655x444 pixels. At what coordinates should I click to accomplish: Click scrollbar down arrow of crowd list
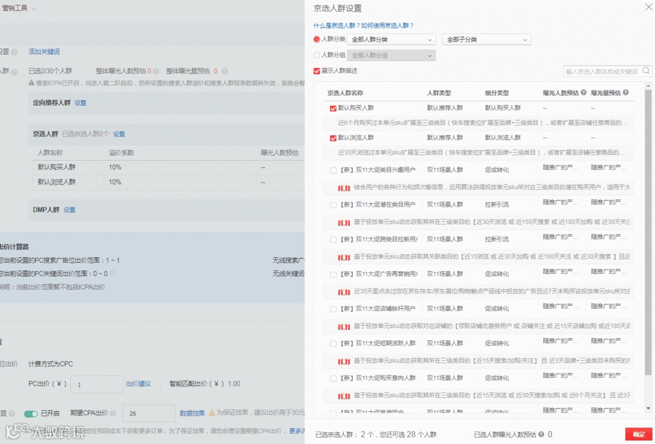648,408
